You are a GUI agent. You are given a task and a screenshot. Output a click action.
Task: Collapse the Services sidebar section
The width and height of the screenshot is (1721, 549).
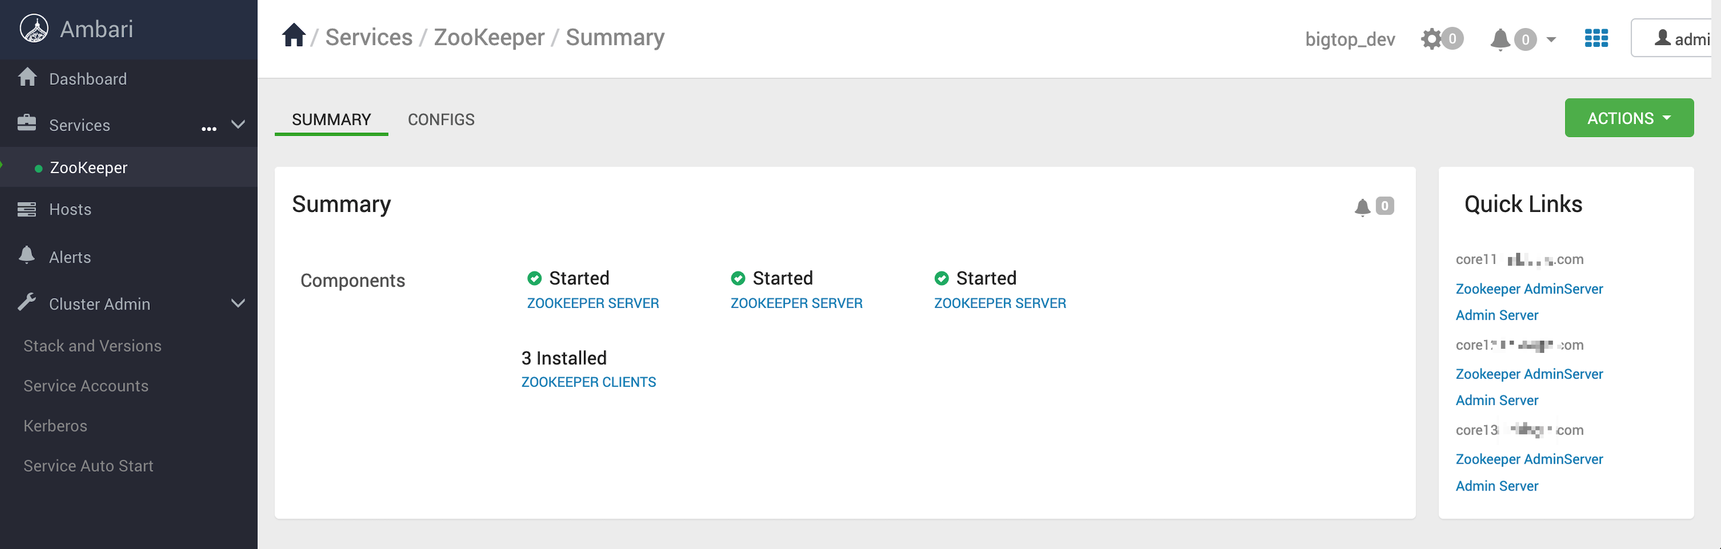[238, 125]
